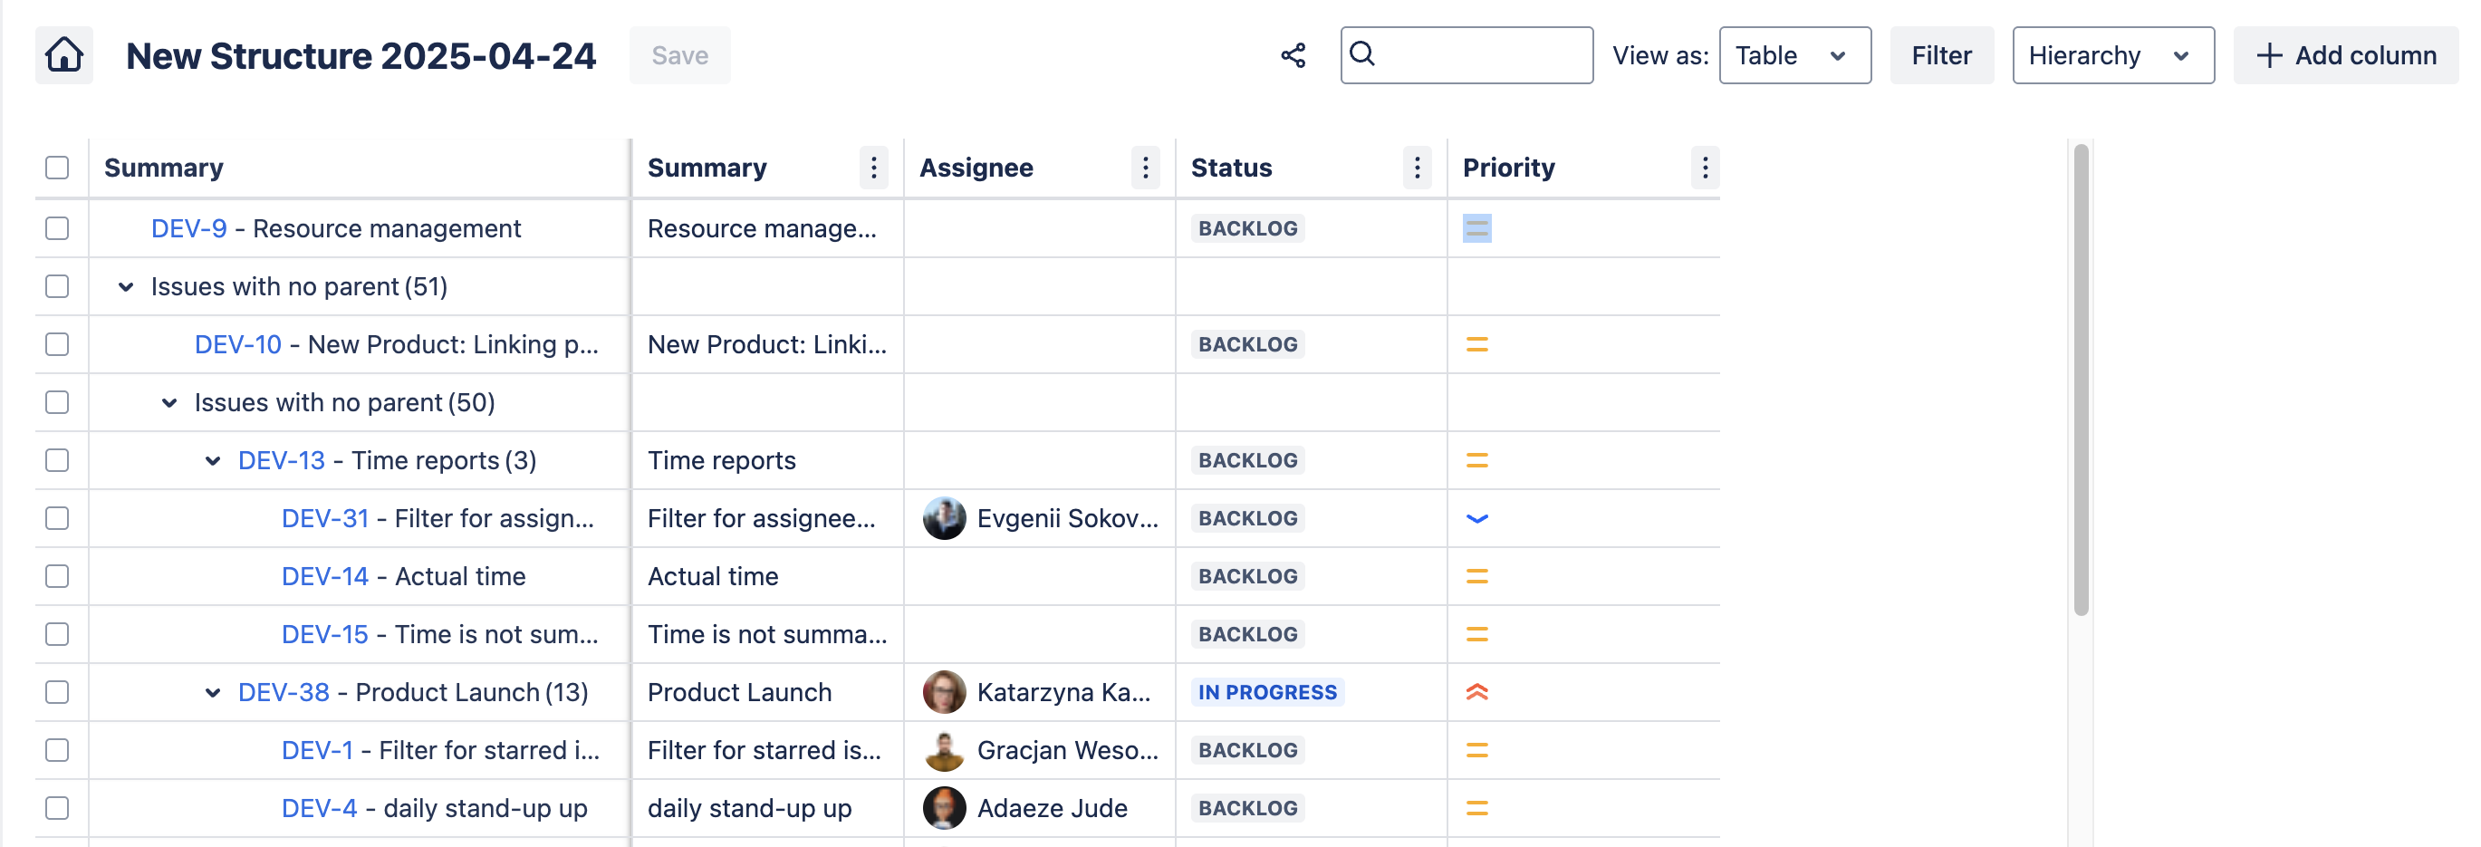This screenshot has height=847, width=2481.
Task: Open the second Summary column options menu
Action: [872, 168]
